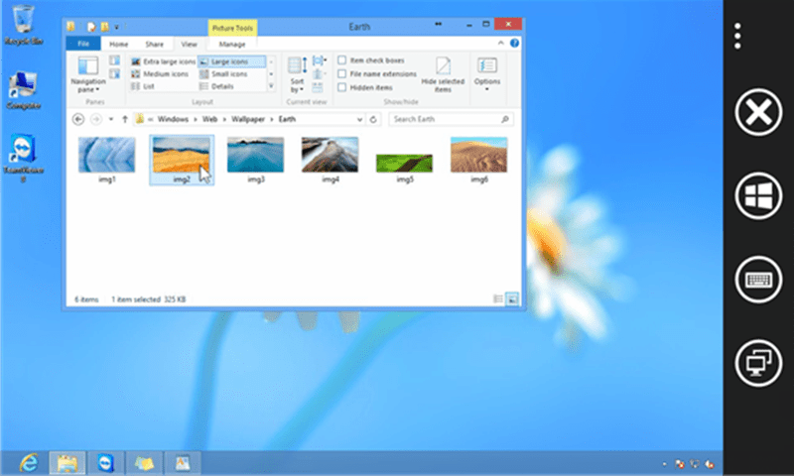Image resolution: width=794 pixels, height=476 pixels.
Task: Show the on-screen keyboard from sidebar
Action: (758, 280)
